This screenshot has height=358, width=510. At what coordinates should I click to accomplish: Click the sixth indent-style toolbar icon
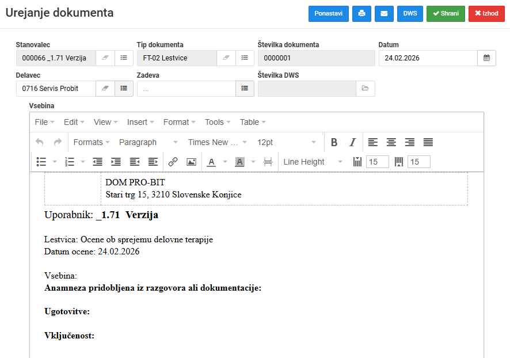point(153,162)
